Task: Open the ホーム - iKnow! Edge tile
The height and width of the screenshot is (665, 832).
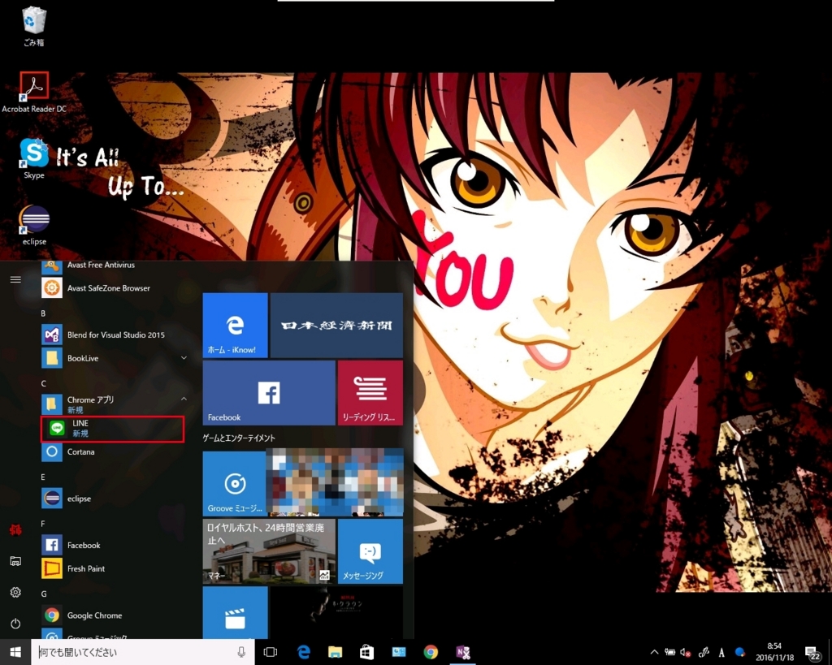Action: pyautogui.click(x=235, y=325)
